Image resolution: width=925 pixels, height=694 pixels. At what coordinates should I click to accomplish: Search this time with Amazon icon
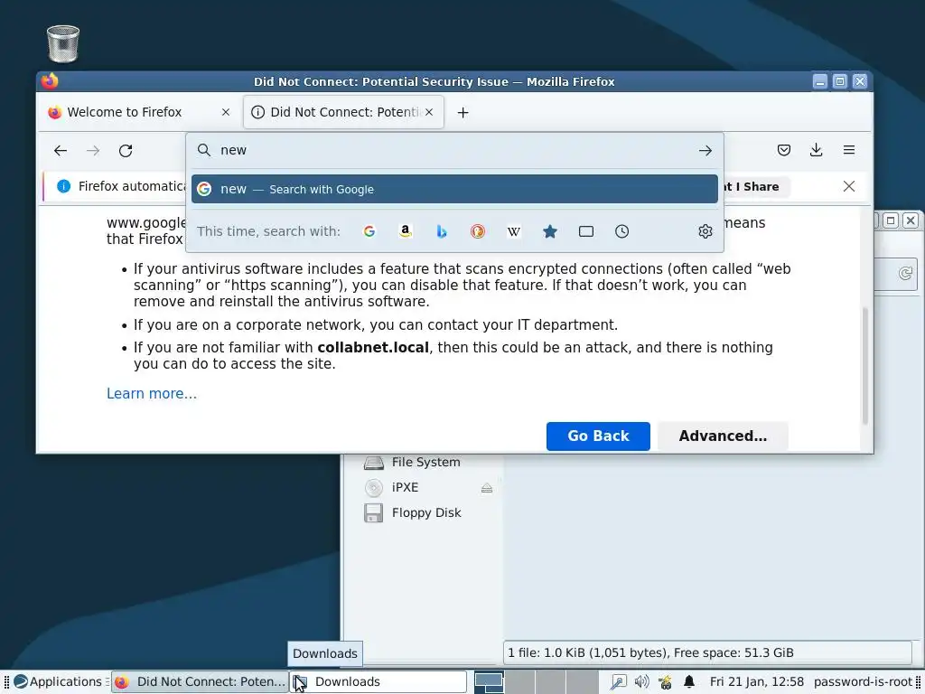pyautogui.click(x=406, y=231)
